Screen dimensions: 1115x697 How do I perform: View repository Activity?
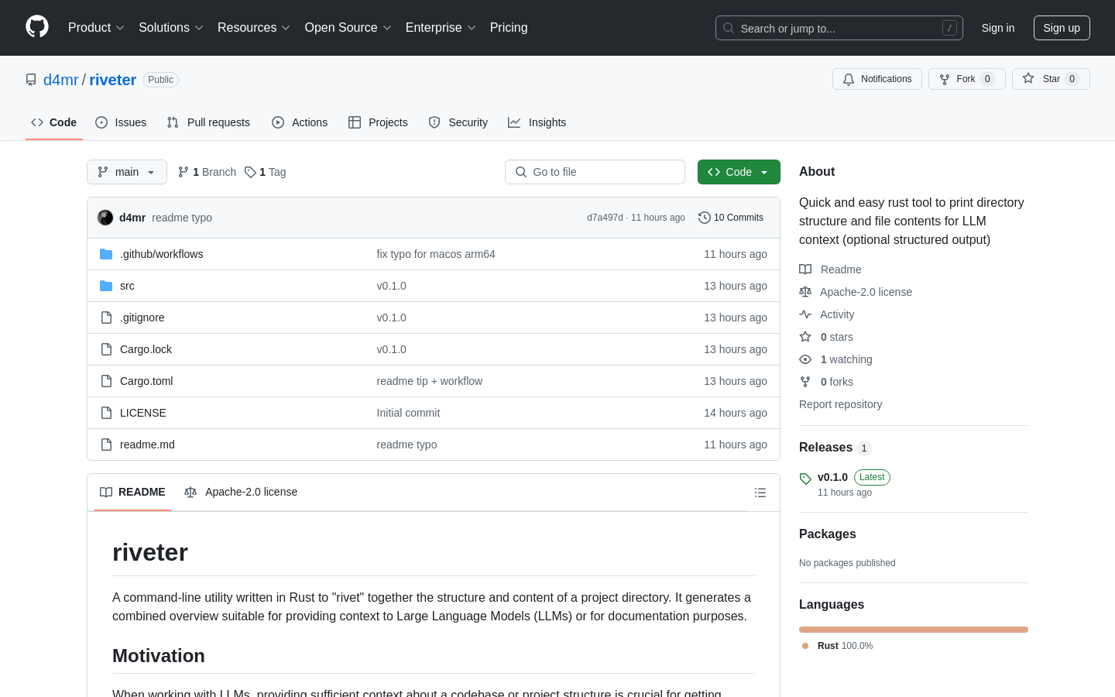tap(827, 314)
